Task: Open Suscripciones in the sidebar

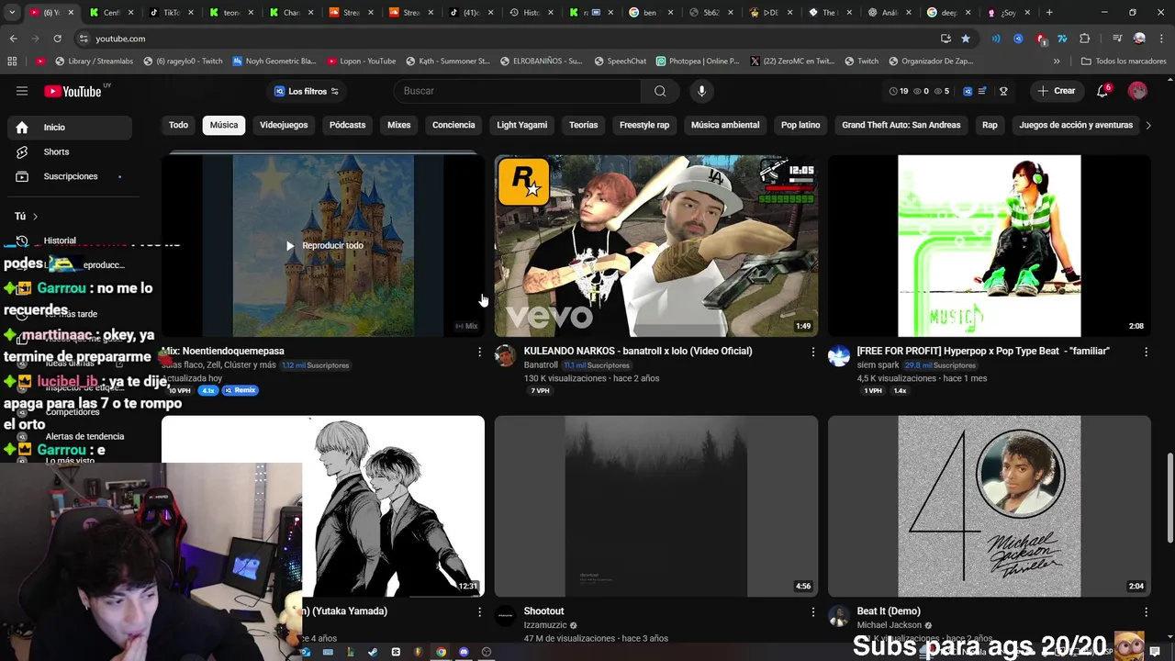Action: (70, 176)
